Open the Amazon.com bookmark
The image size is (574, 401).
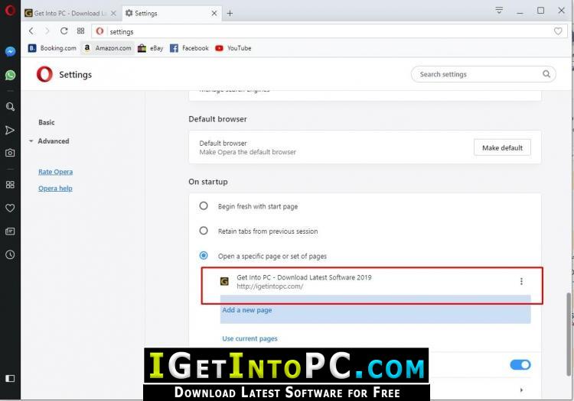(x=108, y=48)
